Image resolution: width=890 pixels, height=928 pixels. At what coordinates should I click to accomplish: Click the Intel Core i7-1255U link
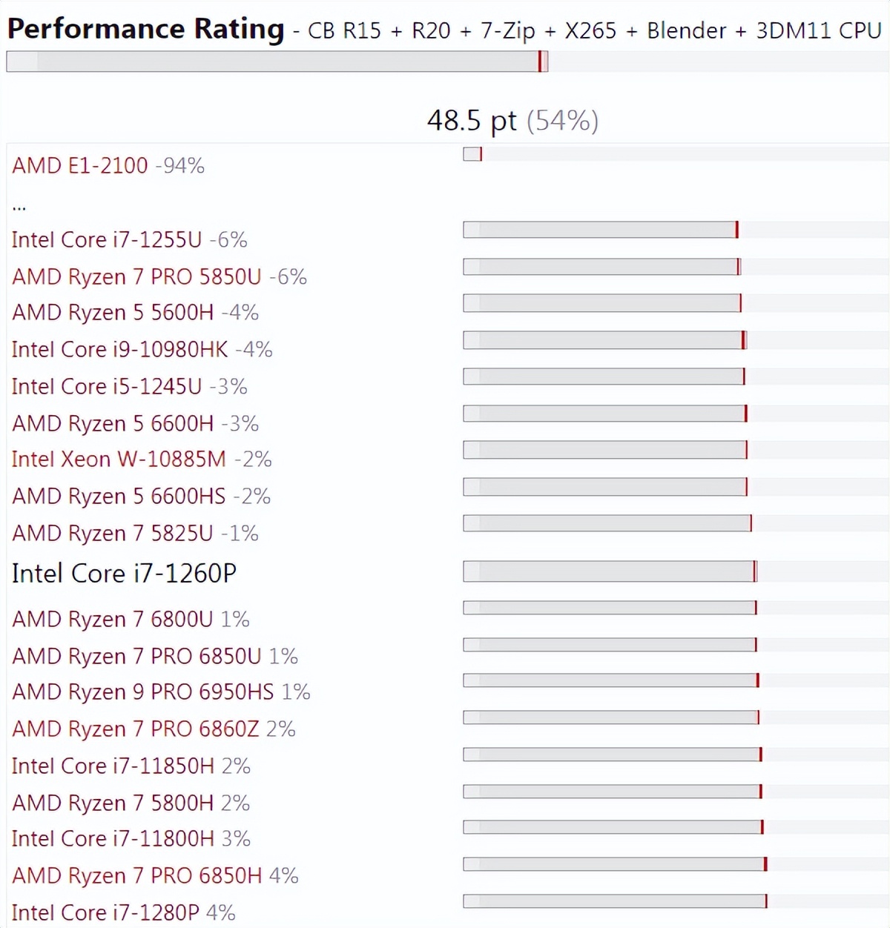click(107, 239)
